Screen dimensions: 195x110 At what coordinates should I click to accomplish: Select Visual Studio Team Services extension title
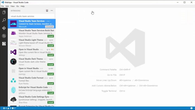click(x=31, y=21)
